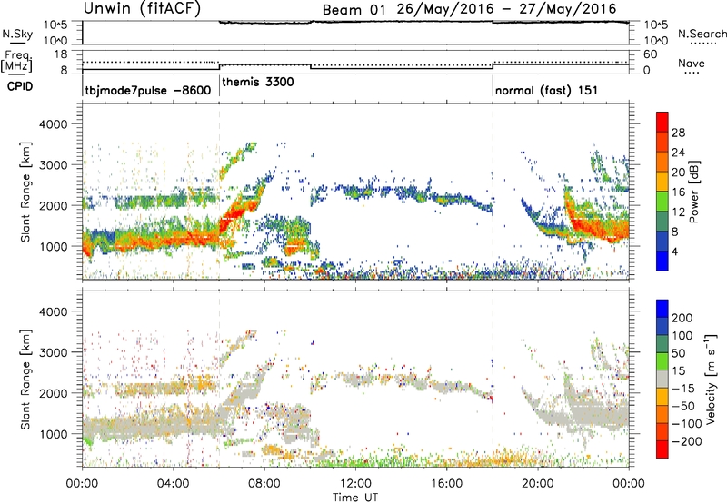
Task: Click the '60' Nave axis tick label
Action: [x=651, y=54]
